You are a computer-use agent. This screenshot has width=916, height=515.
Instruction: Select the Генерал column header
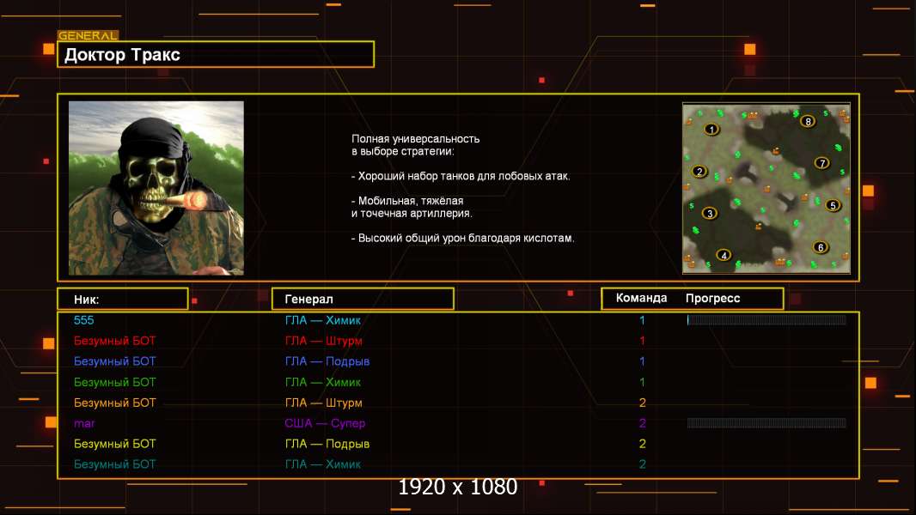click(362, 299)
